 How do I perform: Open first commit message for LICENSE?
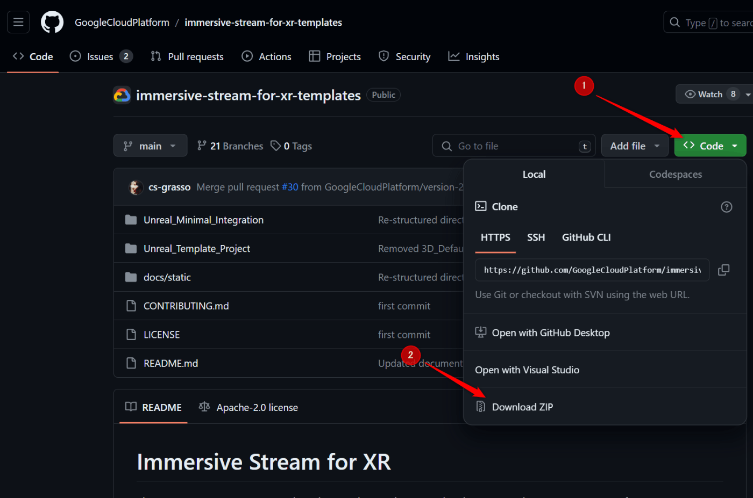click(x=404, y=335)
